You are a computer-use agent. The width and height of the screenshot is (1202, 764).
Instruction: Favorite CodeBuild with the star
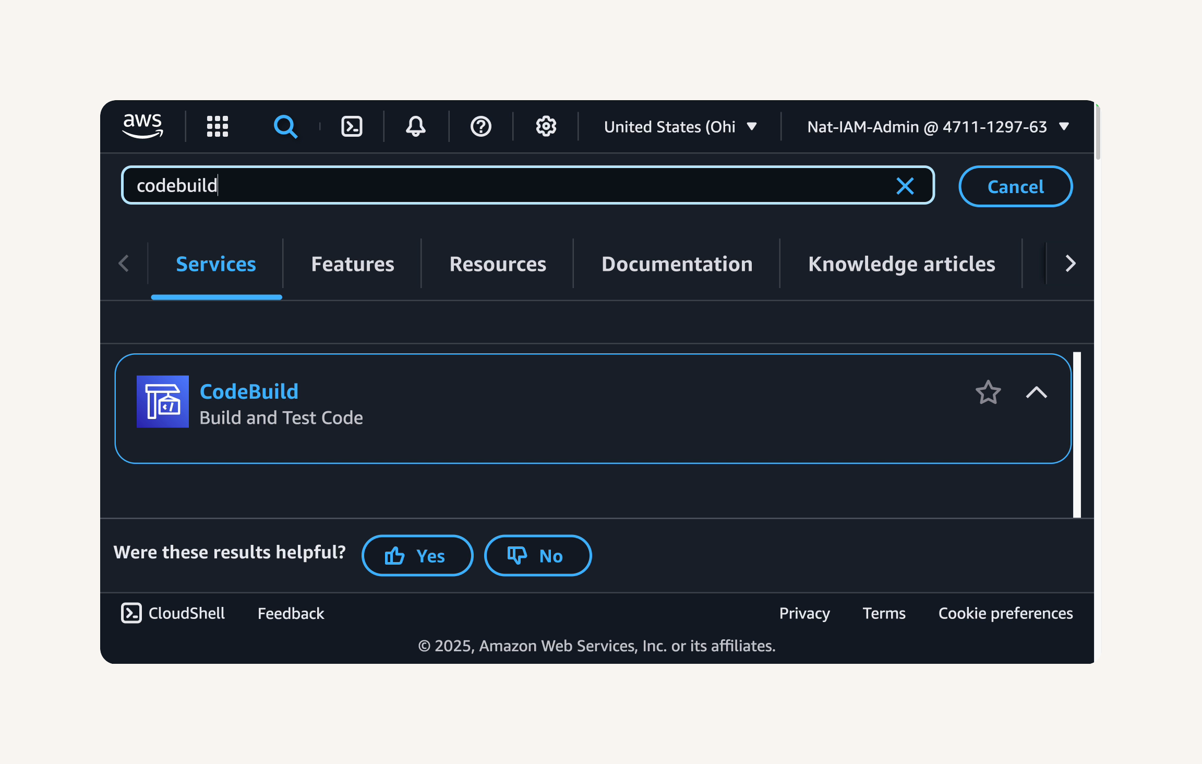pyautogui.click(x=988, y=392)
